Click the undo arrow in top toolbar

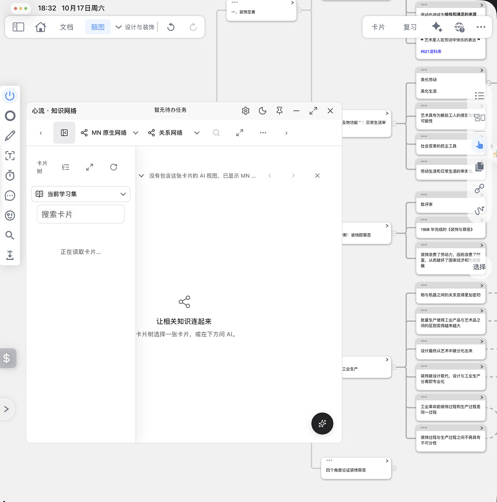[171, 27]
